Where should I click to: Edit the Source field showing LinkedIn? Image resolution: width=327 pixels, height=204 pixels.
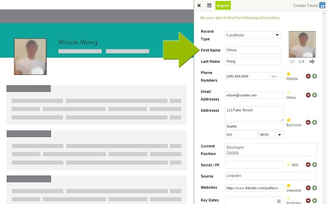coord(271,176)
